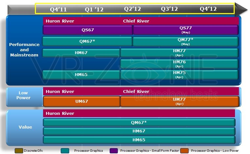
Task: Click the purple Small Form Factor swatch
Action: (x=114, y=151)
